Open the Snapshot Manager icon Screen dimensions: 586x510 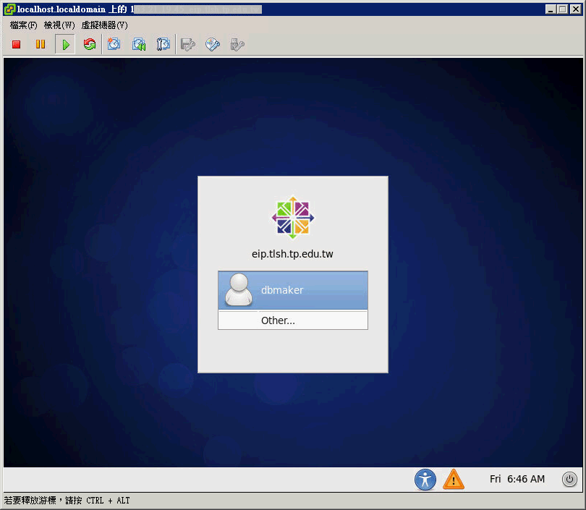pyautogui.click(x=163, y=44)
